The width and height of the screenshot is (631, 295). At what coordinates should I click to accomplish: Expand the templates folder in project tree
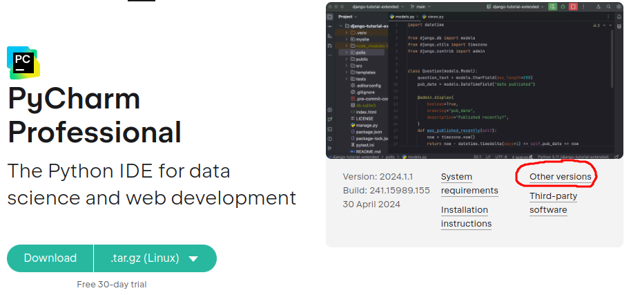point(347,72)
